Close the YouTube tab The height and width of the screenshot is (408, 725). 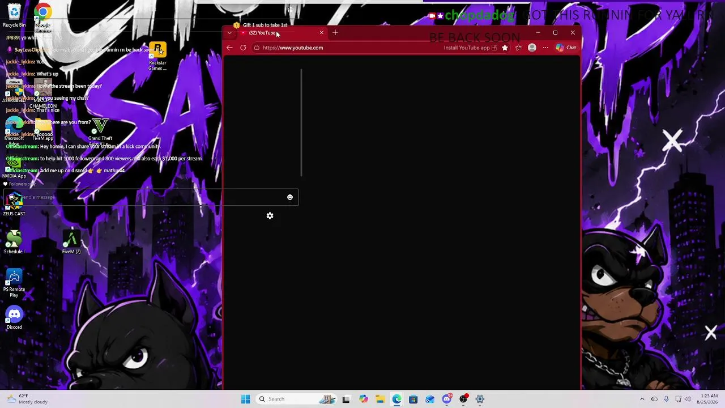coord(322,33)
